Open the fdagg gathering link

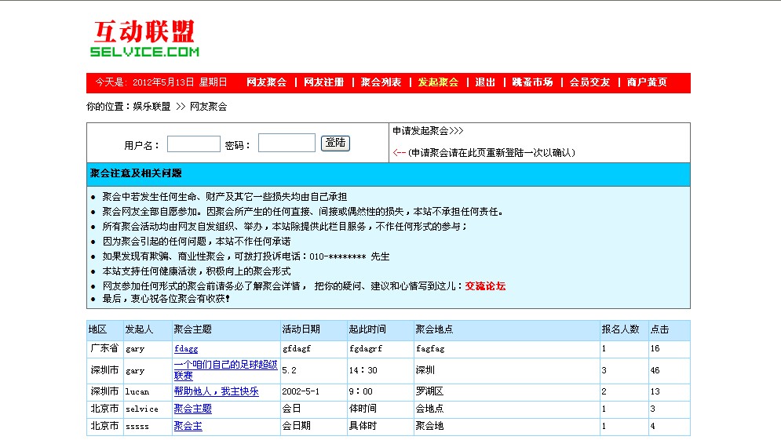pos(186,349)
